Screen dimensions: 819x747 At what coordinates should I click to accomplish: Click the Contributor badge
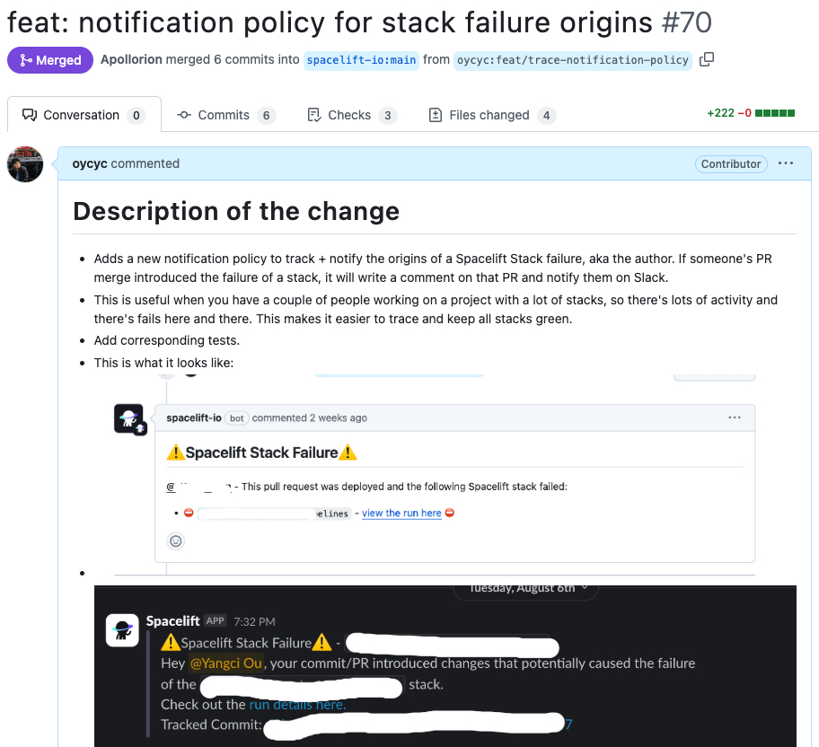(x=730, y=163)
